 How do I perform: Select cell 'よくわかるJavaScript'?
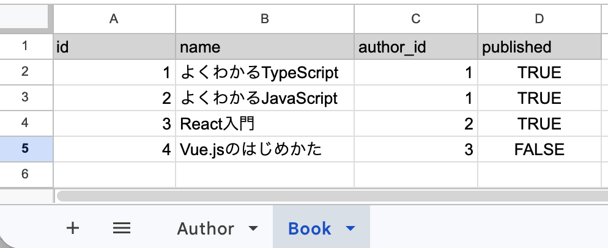pyautogui.click(x=265, y=98)
